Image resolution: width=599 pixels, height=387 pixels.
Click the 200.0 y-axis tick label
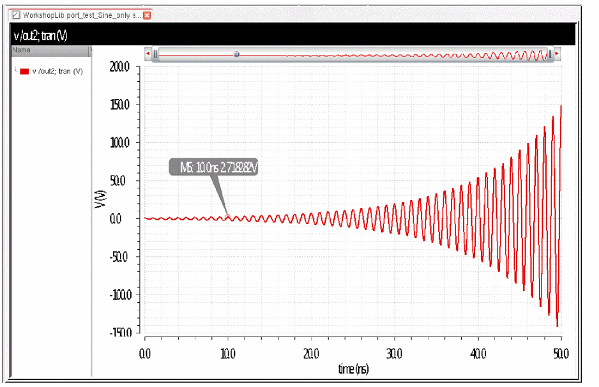[x=119, y=67]
